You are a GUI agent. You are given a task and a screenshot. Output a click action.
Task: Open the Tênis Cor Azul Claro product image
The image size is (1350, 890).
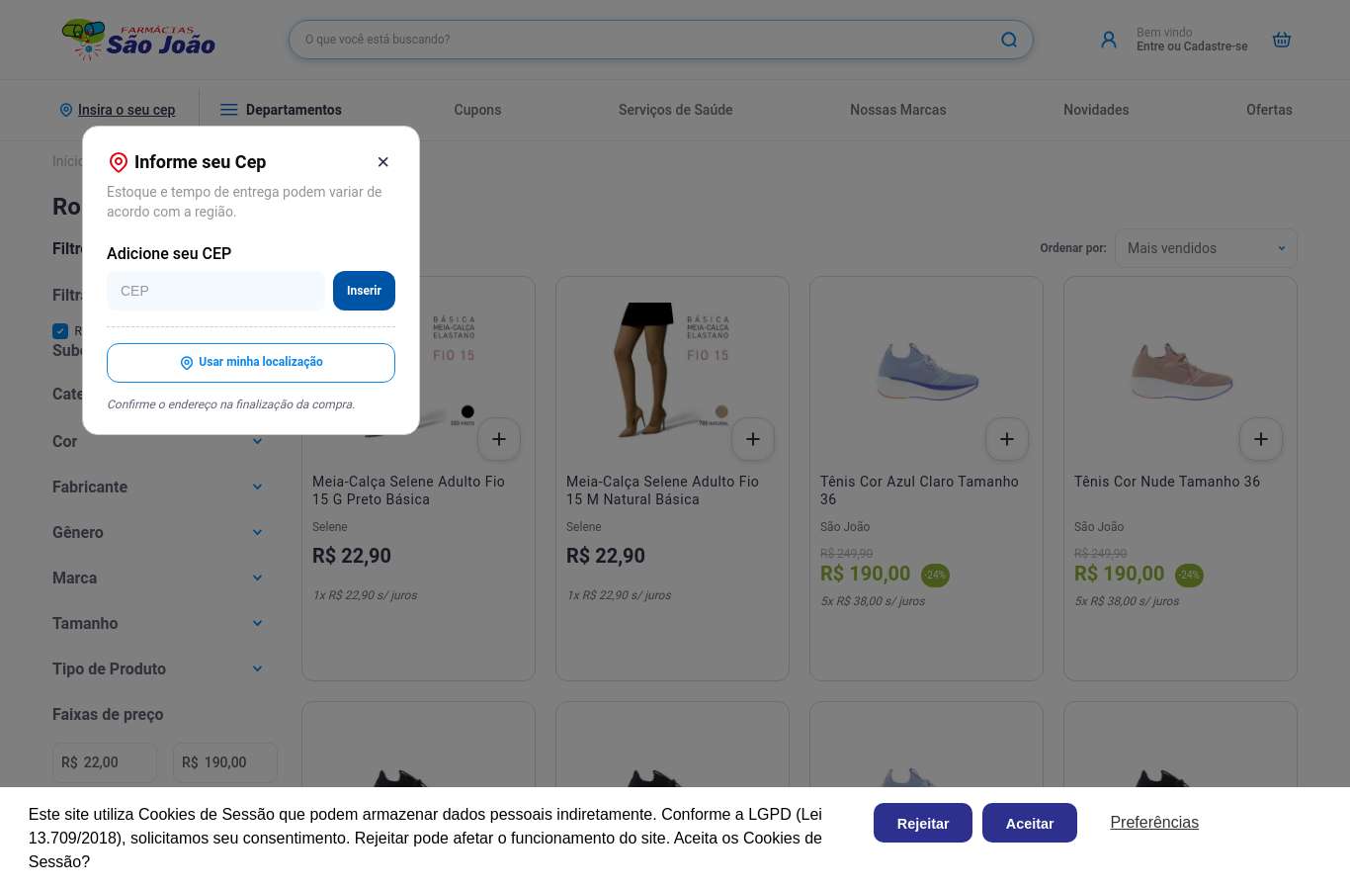coord(927,372)
